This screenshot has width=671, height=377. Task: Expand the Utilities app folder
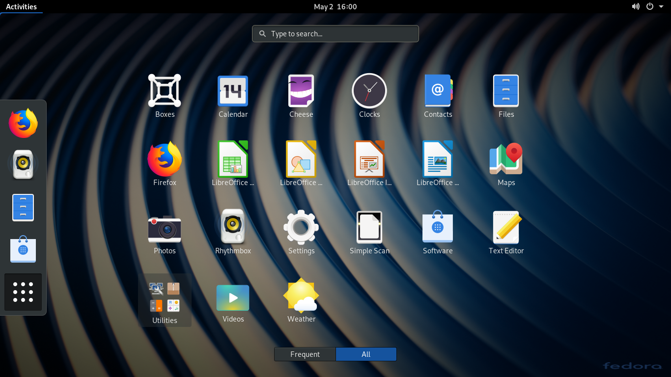(x=165, y=300)
